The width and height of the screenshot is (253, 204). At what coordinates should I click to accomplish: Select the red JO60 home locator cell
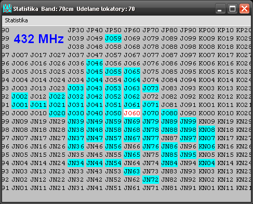[x=132, y=113]
